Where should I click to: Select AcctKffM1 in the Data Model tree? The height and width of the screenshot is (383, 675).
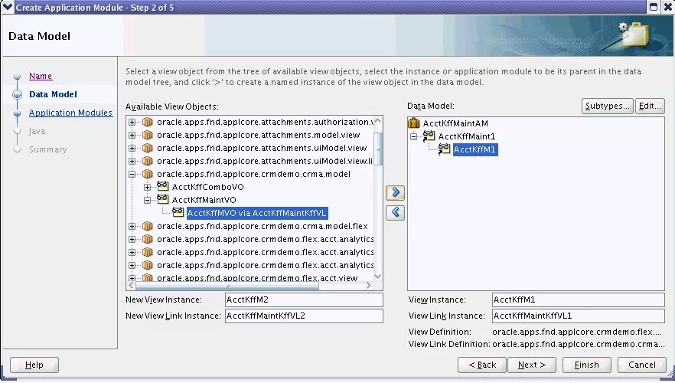(x=475, y=149)
